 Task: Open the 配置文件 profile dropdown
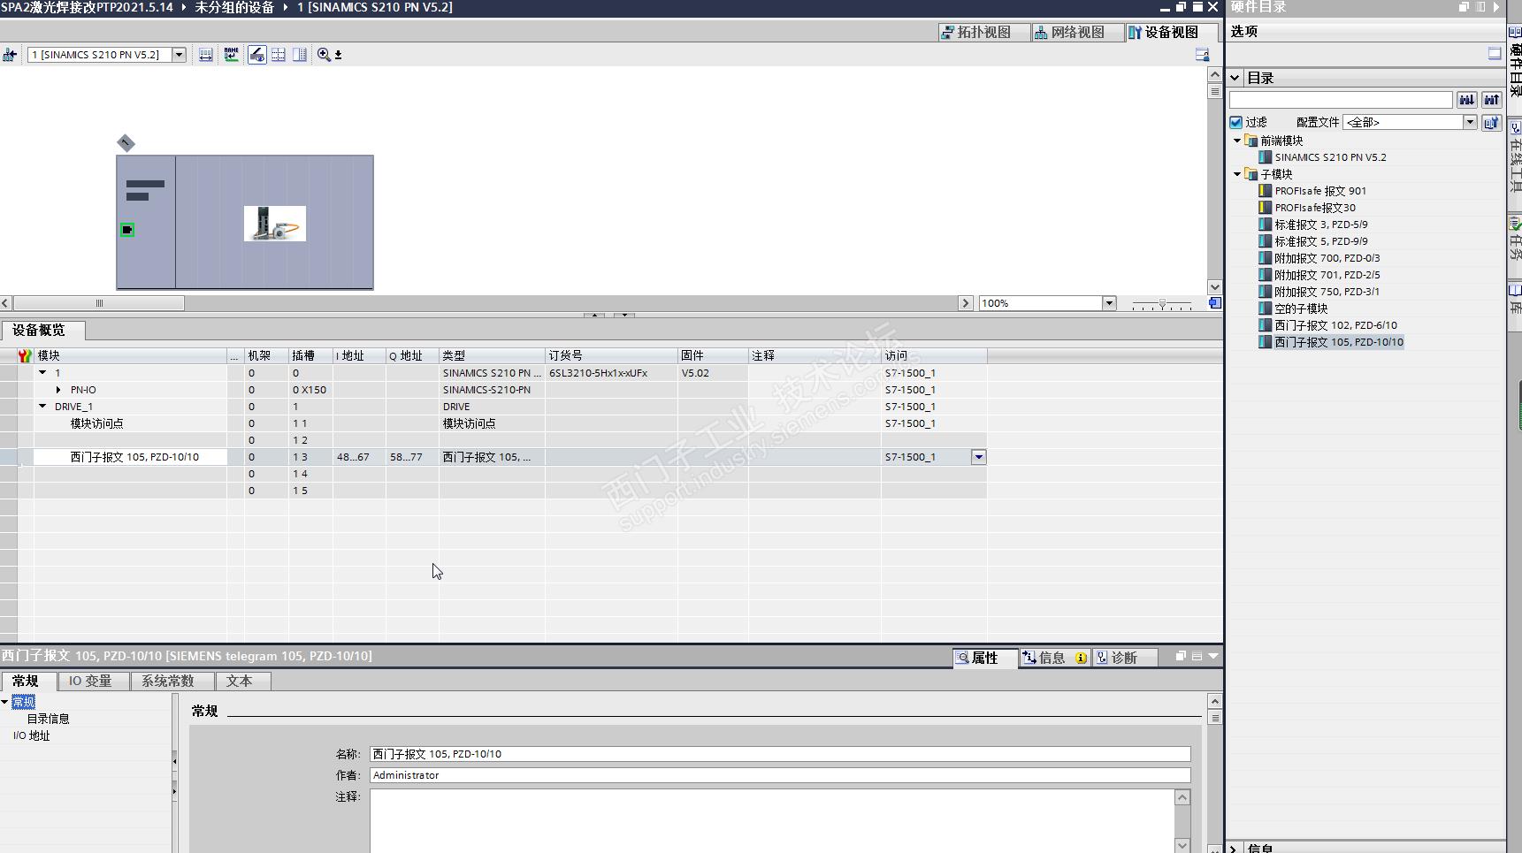[x=1470, y=122]
